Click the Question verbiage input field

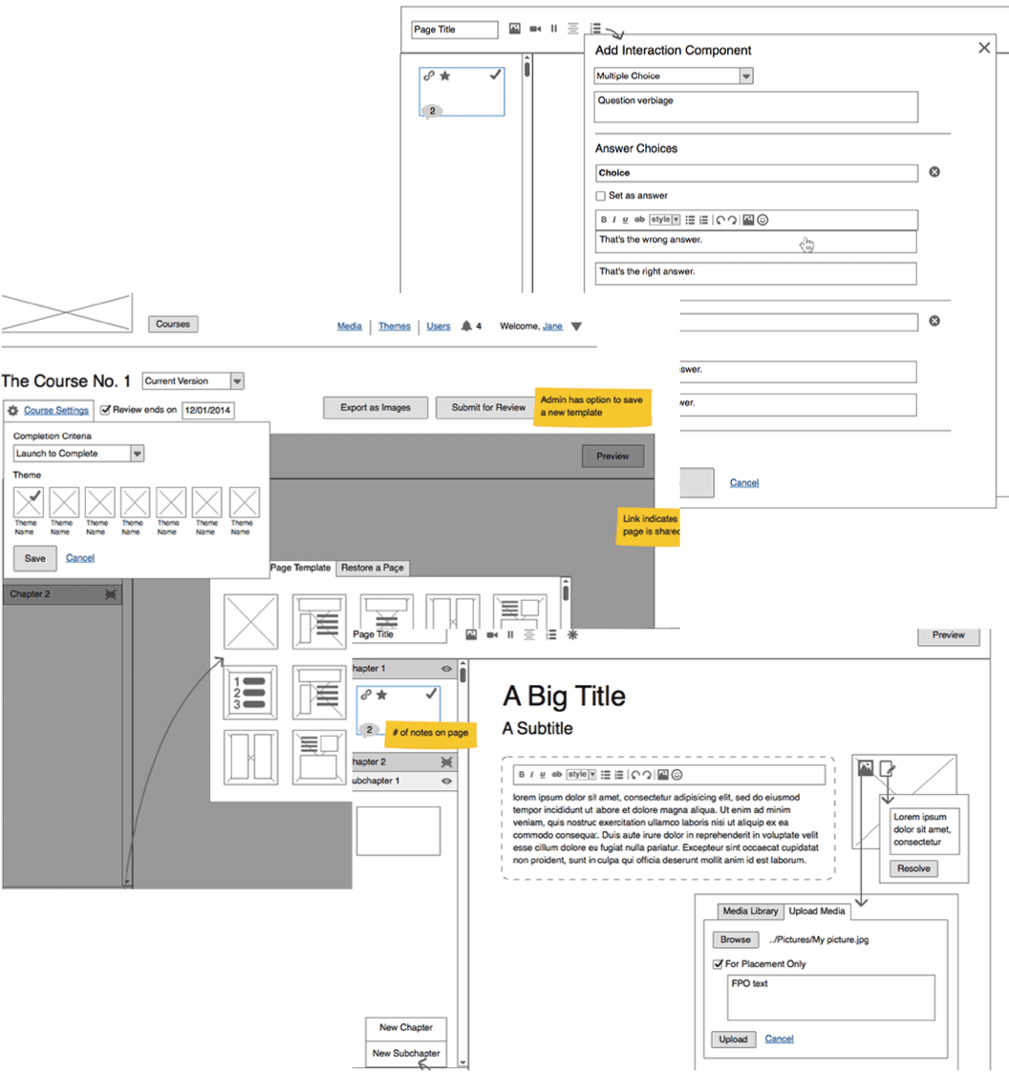point(755,106)
